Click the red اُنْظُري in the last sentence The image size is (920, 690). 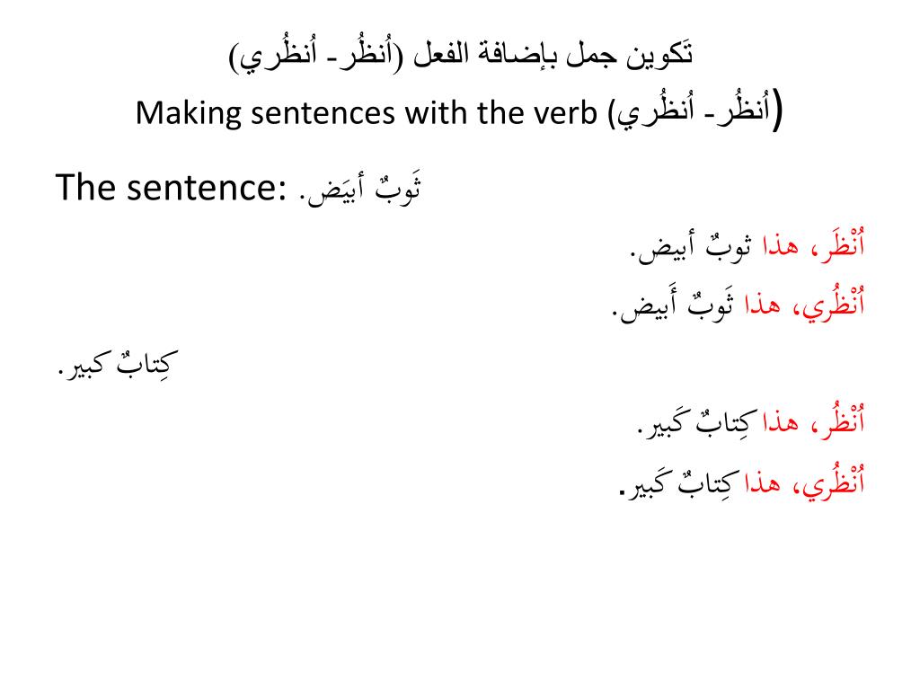833,482
